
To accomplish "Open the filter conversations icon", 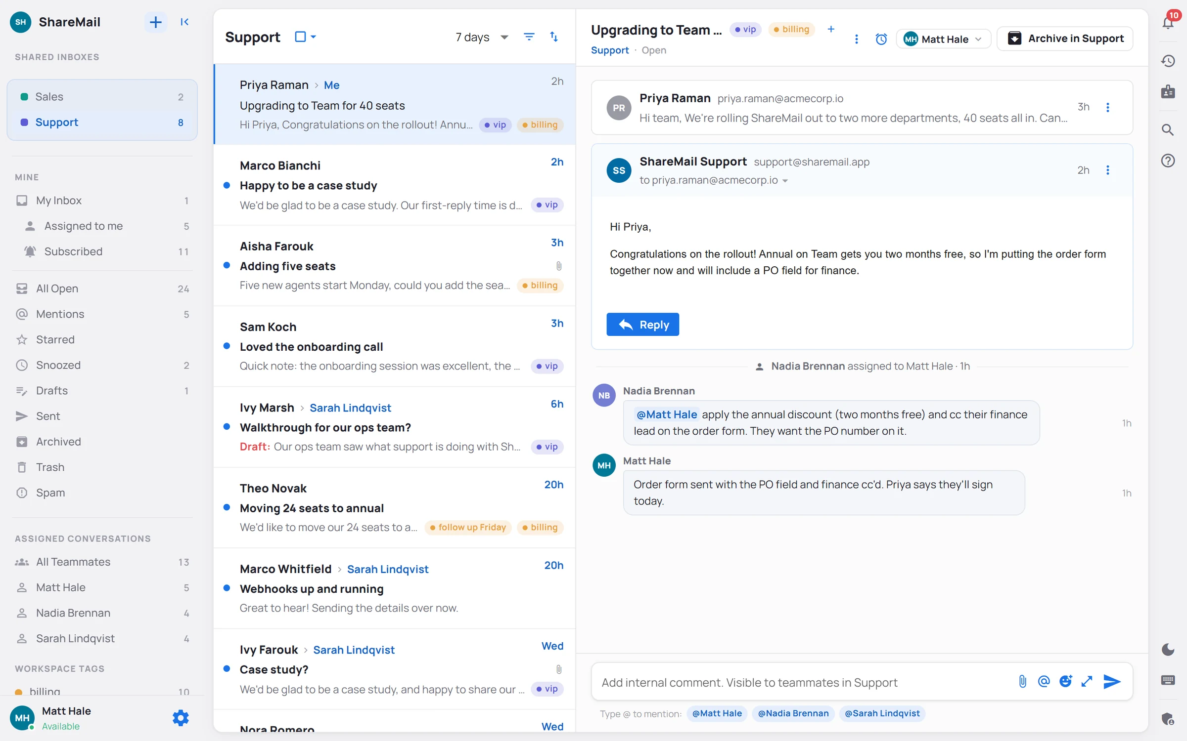I will tap(529, 37).
